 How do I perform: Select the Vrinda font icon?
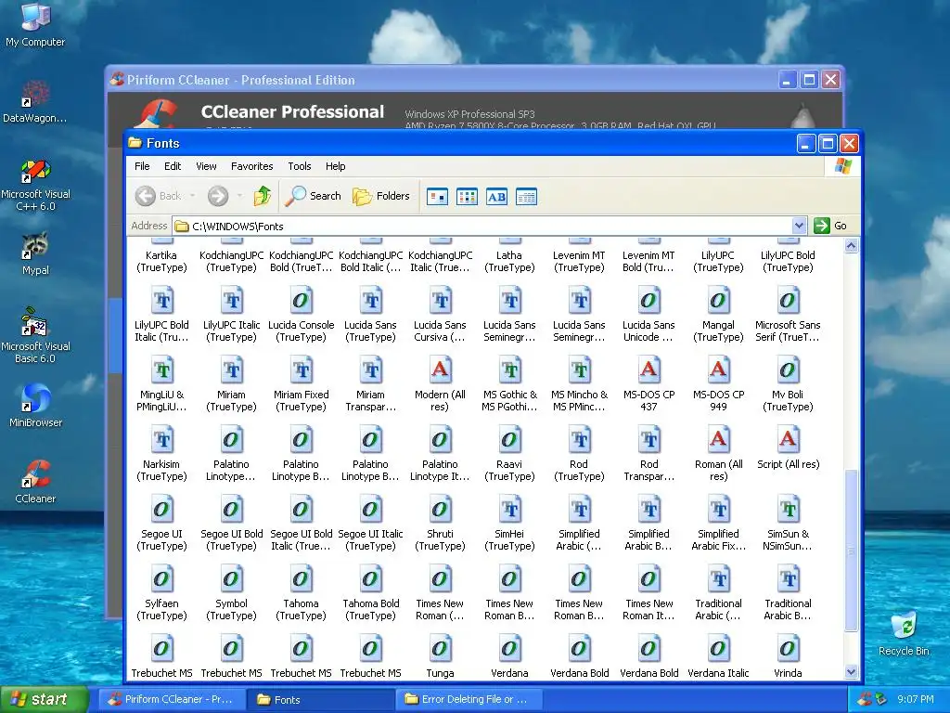[788, 656]
